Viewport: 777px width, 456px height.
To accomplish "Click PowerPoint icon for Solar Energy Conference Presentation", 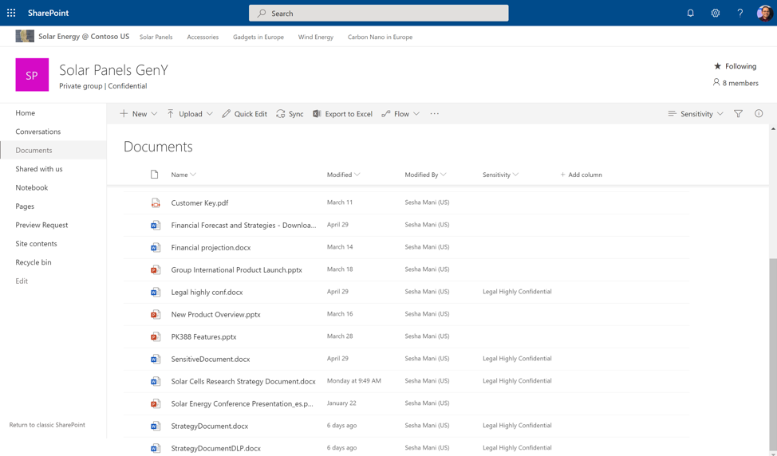I will coord(156,403).
